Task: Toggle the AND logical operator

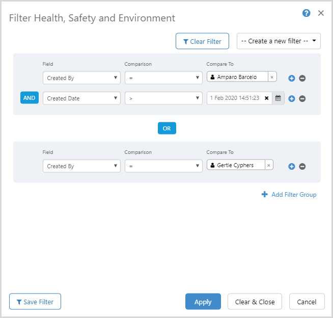Action: point(30,98)
